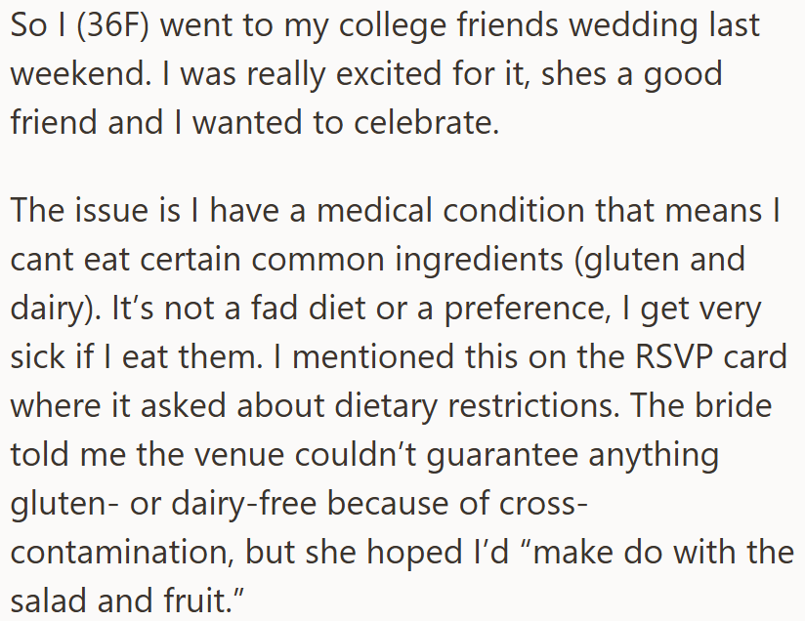The image size is (805, 621).
Task: Click the word "dairy-free" in the text
Action: pos(244,504)
